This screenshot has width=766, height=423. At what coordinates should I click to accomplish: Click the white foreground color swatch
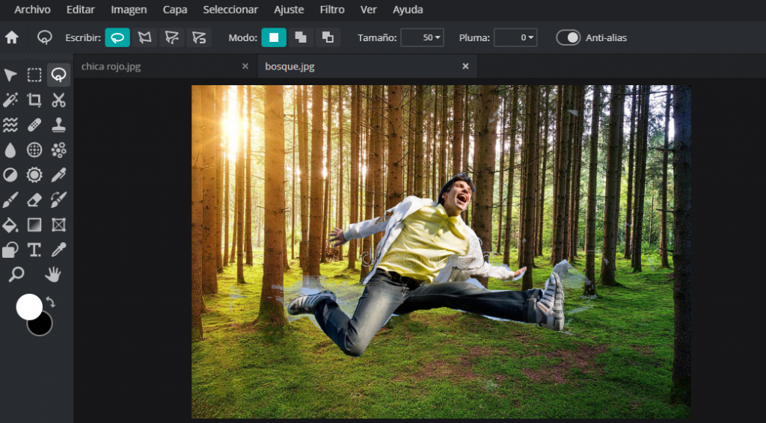[29, 306]
